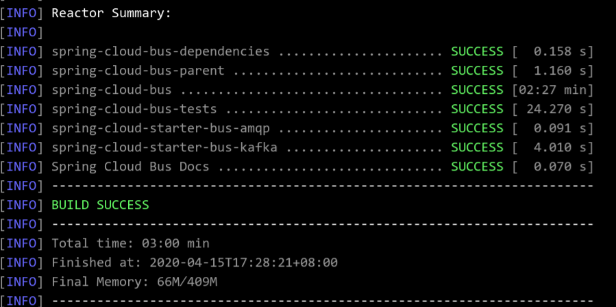Click the INFO tag before BUILD SUCCESS

(x=21, y=205)
